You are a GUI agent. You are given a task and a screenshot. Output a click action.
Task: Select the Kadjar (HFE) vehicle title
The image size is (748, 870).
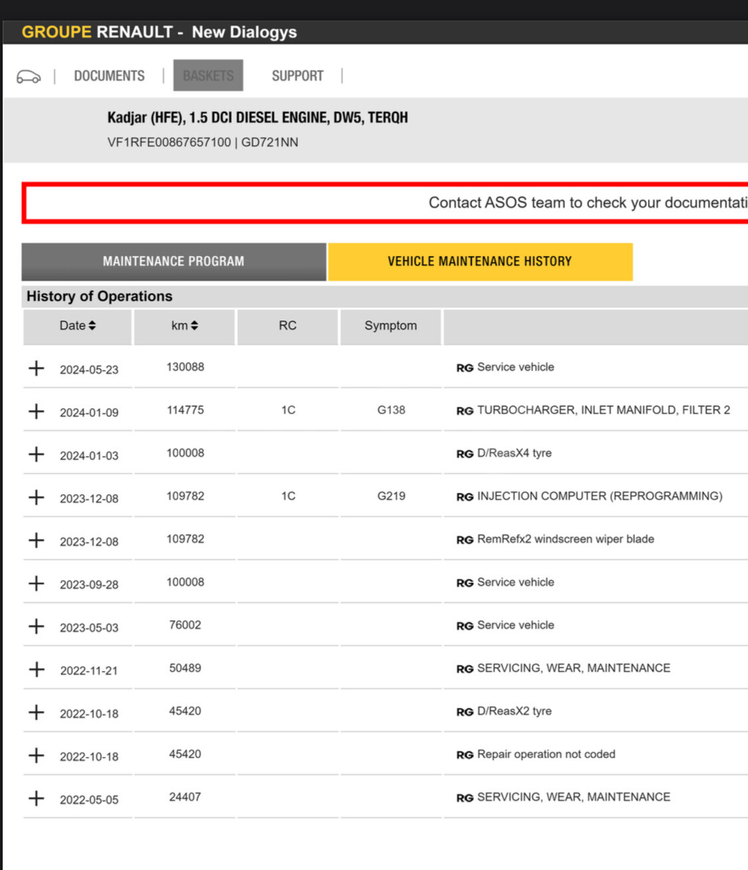click(258, 118)
